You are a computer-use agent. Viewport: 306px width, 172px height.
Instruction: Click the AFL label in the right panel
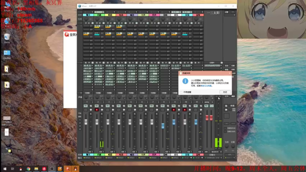pyautogui.click(x=230, y=155)
